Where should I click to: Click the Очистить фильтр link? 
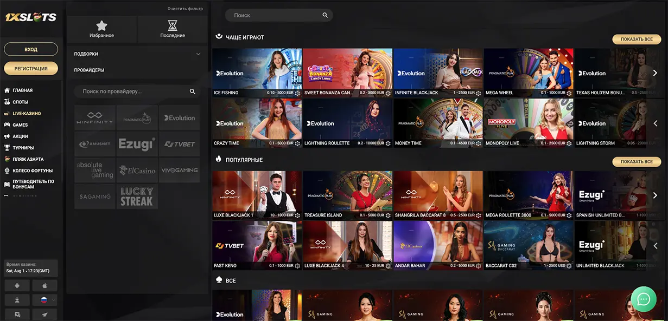coord(185,9)
